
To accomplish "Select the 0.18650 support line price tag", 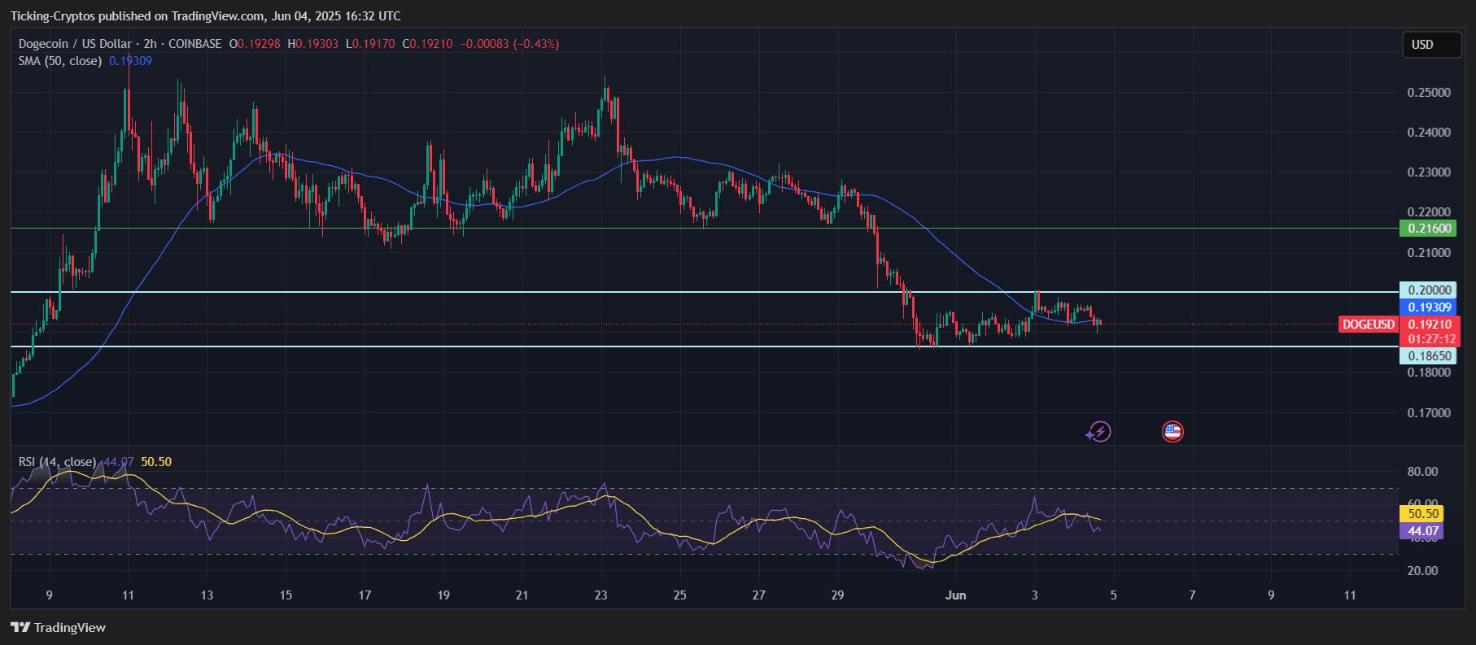I will [1429, 356].
